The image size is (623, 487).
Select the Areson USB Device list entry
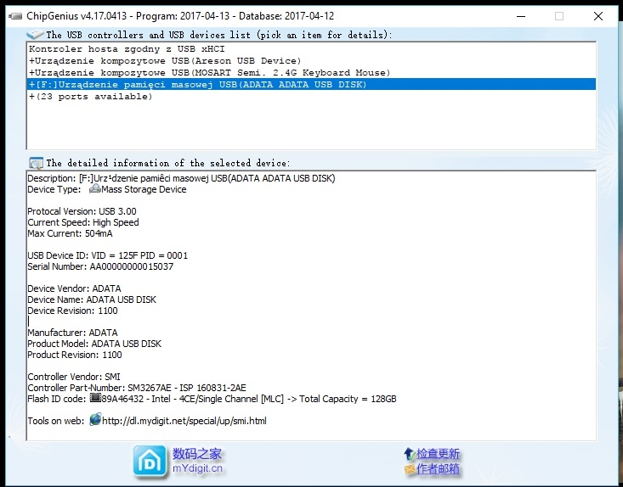click(x=311, y=61)
